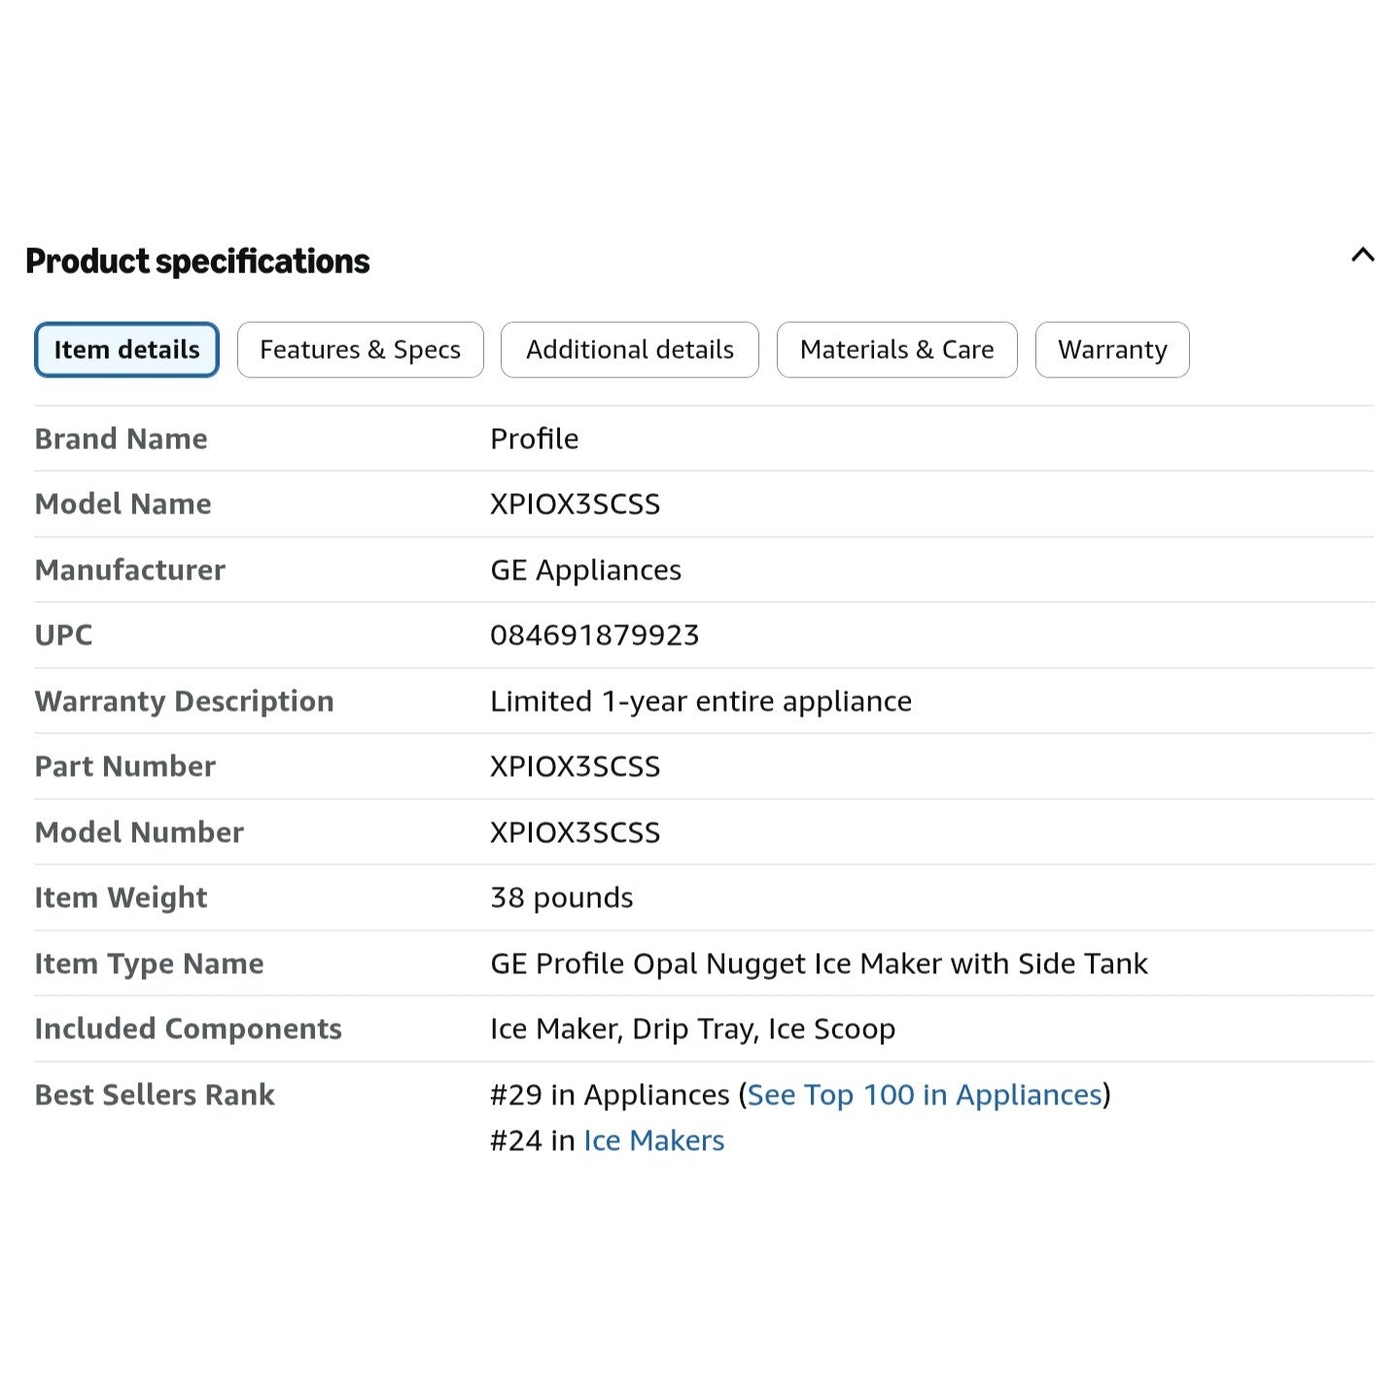The width and height of the screenshot is (1400, 1400).
Task: Select UPC number 084691879923
Action: [594, 635]
